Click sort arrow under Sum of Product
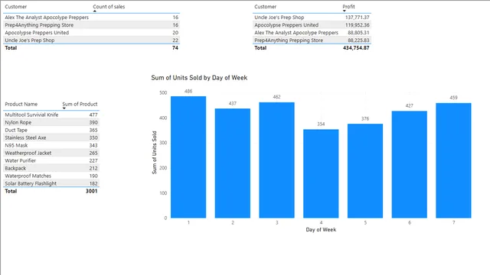This screenshot has height=275, width=490. [64, 108]
